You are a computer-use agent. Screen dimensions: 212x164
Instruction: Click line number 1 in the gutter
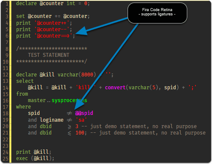pyautogui.click(x=7, y=3)
